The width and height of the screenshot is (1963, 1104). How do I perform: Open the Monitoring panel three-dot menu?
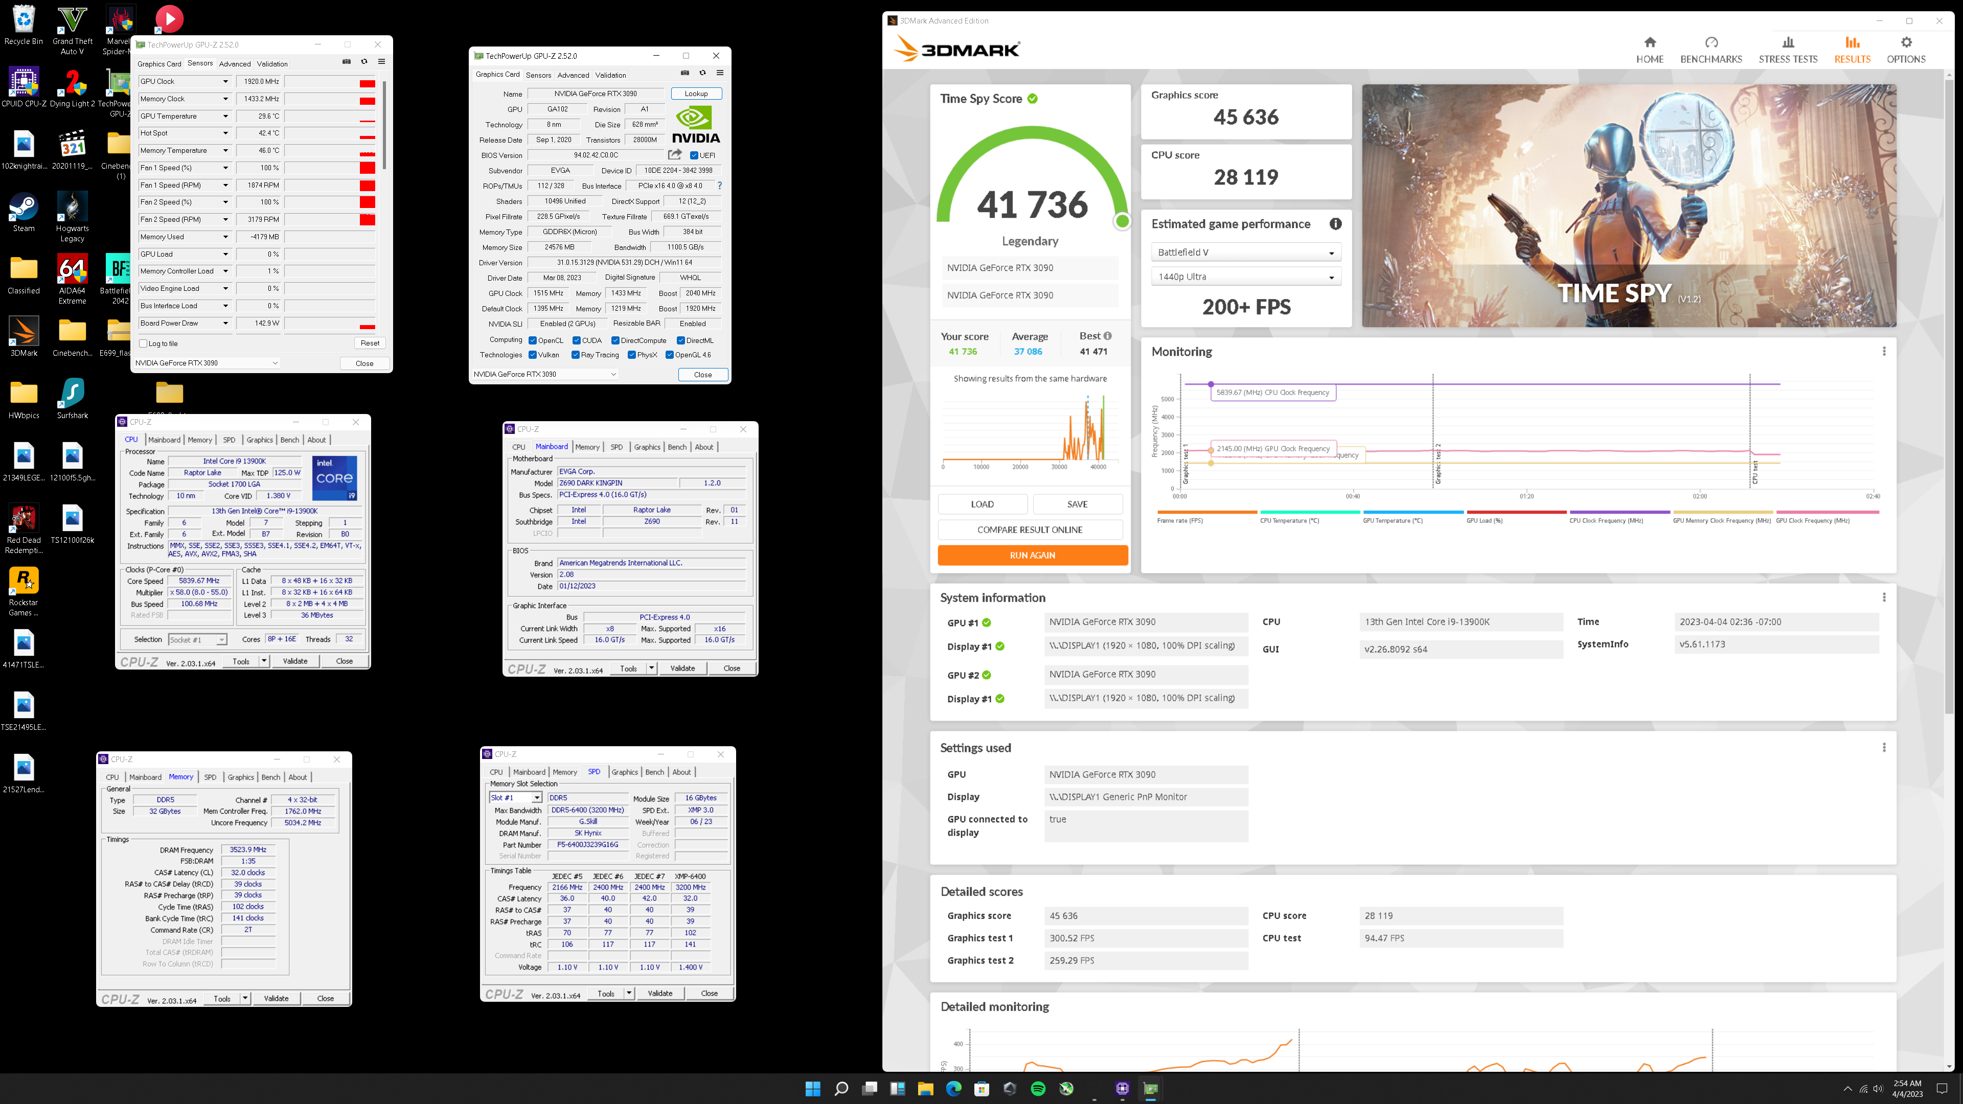tap(1884, 351)
